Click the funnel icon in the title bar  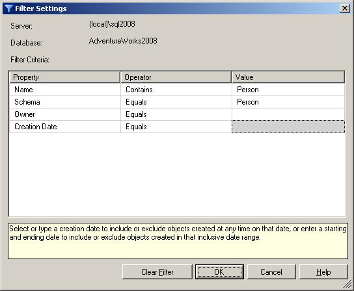(8, 8)
